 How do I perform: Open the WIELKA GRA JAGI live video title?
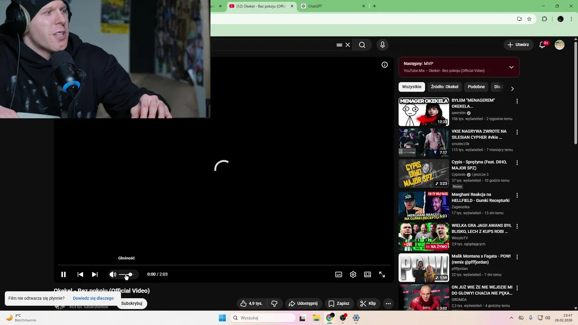pyautogui.click(x=481, y=228)
